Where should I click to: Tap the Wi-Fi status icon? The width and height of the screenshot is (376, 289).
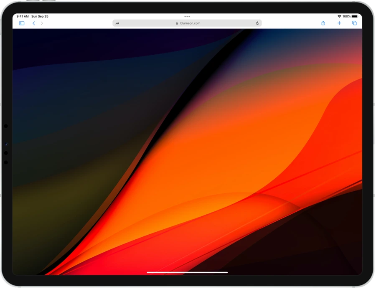click(x=339, y=16)
